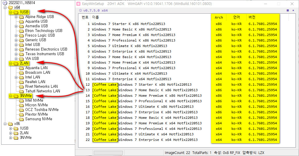This screenshot has height=156, width=299.
Task: Select the Rivet Networks LAN folder
Action: 42,87
